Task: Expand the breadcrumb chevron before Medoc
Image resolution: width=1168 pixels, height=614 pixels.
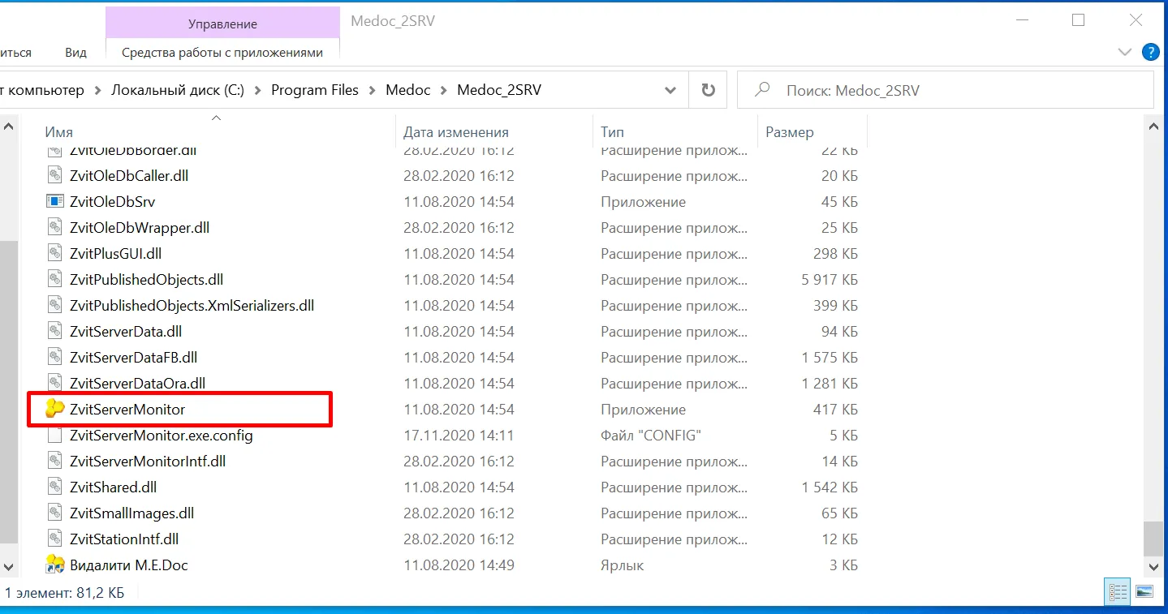Action: (372, 90)
